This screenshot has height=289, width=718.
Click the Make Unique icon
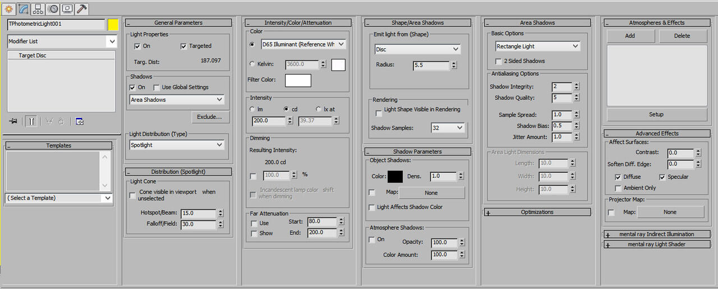click(x=49, y=121)
